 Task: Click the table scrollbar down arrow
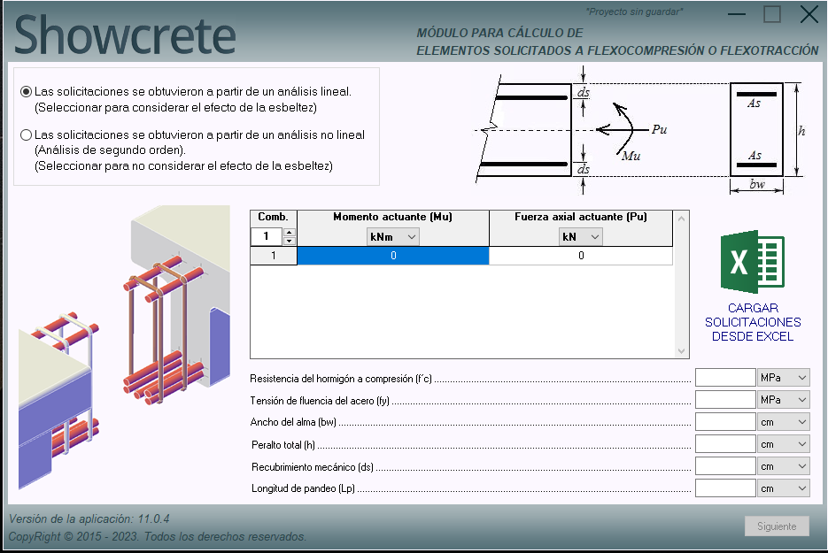click(681, 350)
